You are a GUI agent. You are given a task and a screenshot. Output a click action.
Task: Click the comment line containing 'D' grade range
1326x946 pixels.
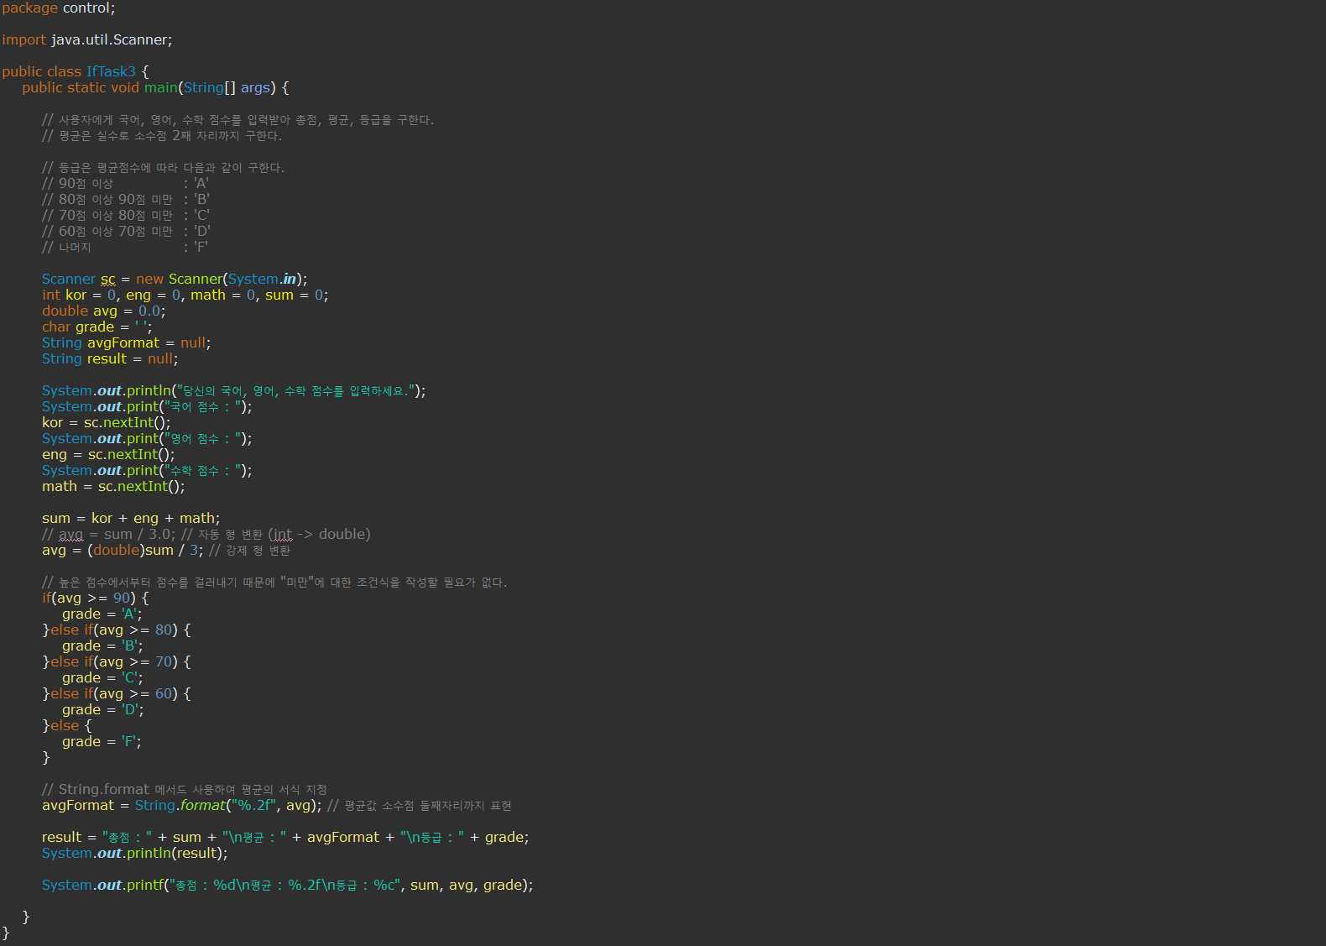tap(126, 232)
